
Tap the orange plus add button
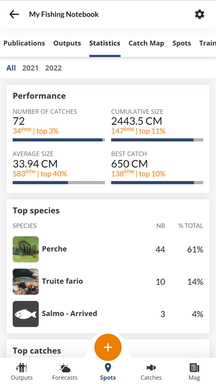point(108,347)
